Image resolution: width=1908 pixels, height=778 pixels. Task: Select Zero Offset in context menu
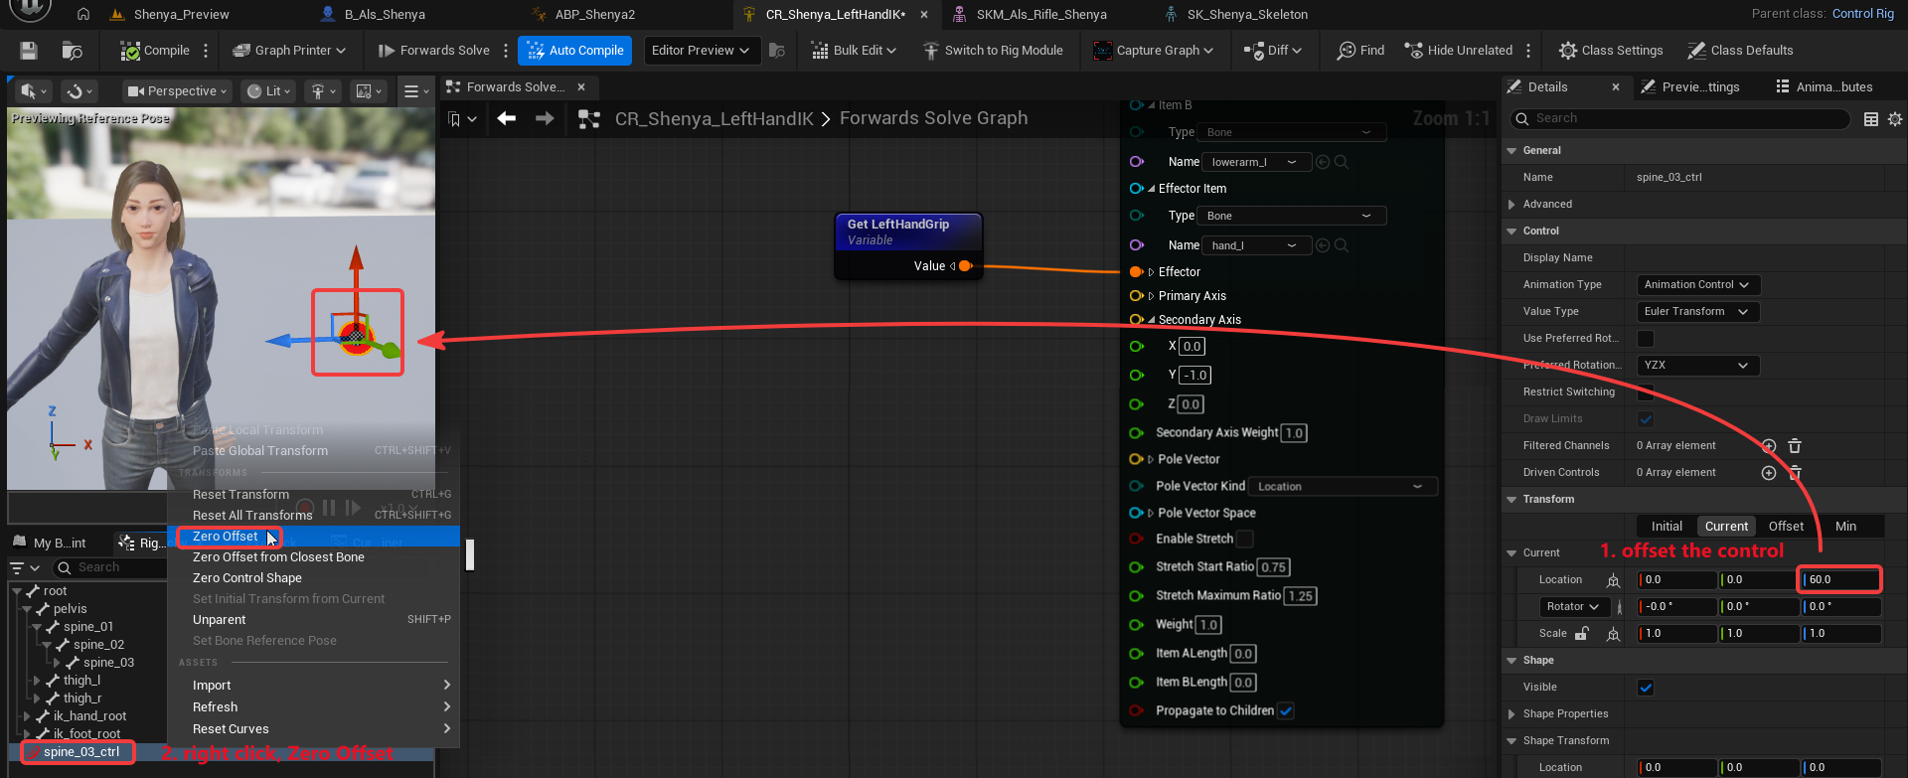coord(226,537)
